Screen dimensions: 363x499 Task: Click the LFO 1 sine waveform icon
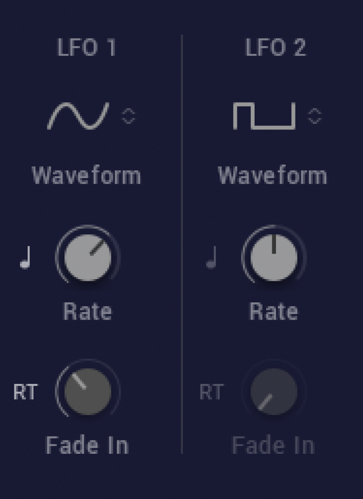click(78, 116)
